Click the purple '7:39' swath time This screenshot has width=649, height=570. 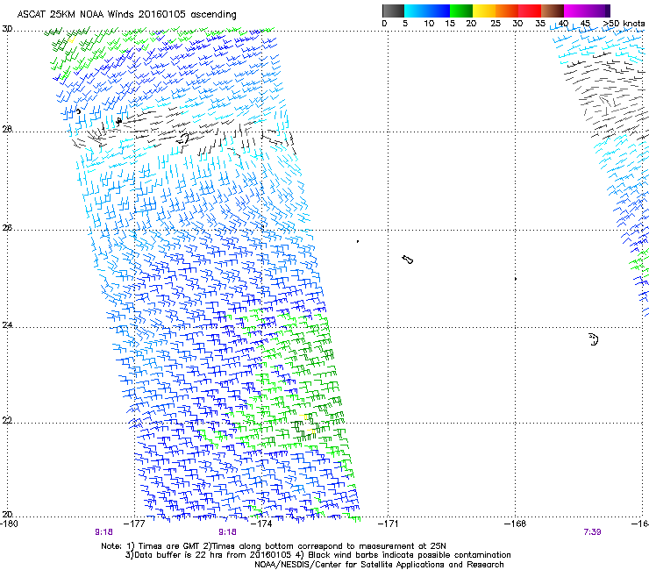pyautogui.click(x=592, y=532)
